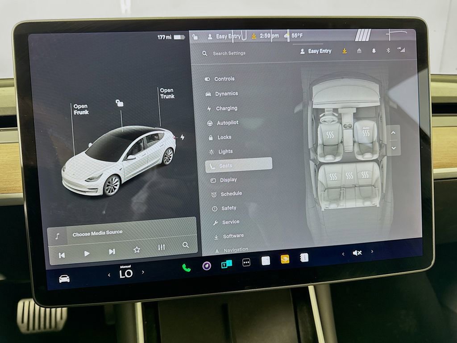Open the Display settings section
Viewport: 457px width, 343px height.
click(x=228, y=180)
